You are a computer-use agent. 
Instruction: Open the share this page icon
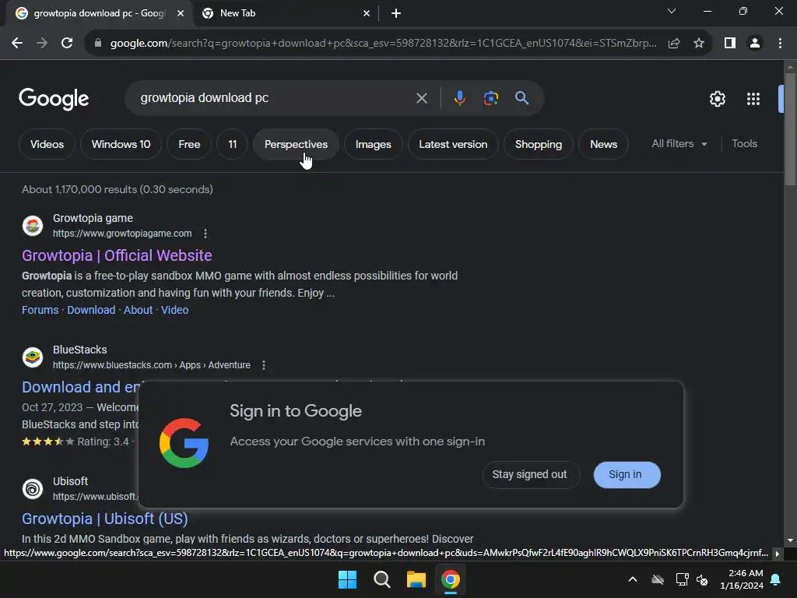click(674, 44)
